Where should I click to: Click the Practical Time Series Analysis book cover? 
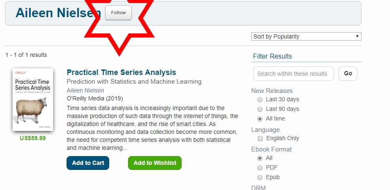coord(33,100)
